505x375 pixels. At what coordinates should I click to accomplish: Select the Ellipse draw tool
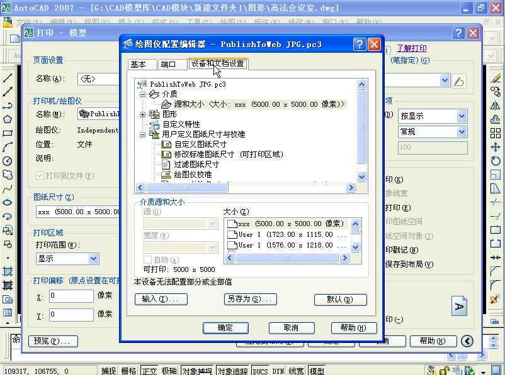pyautogui.click(x=8, y=202)
